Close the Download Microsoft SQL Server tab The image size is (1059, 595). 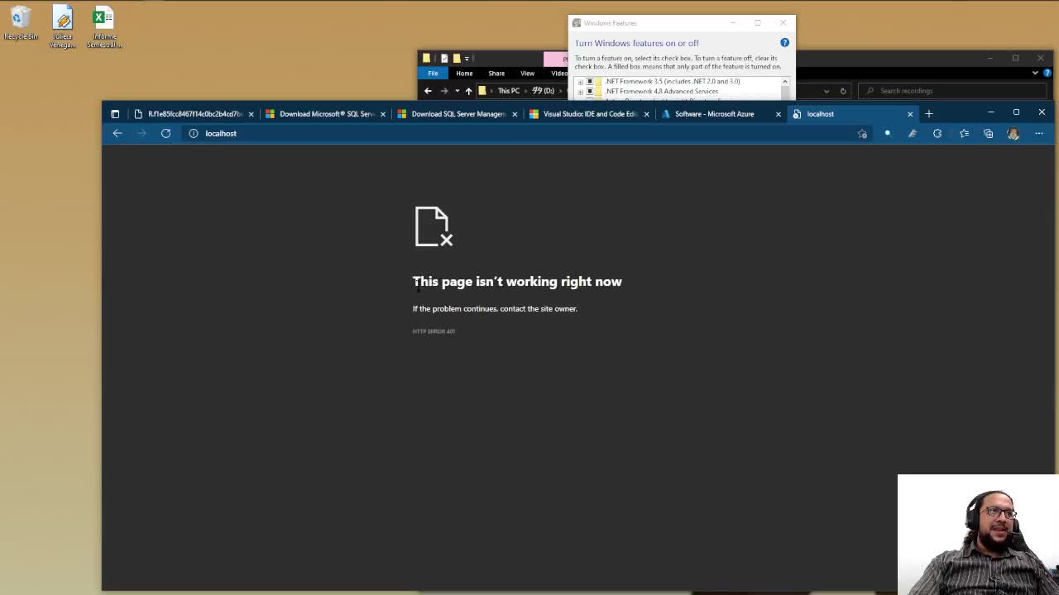382,114
